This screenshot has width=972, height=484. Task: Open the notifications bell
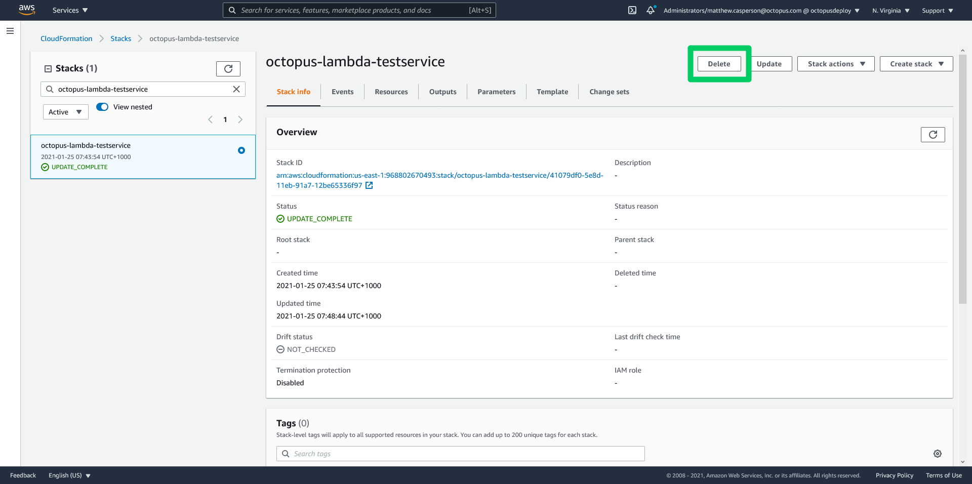651,10
